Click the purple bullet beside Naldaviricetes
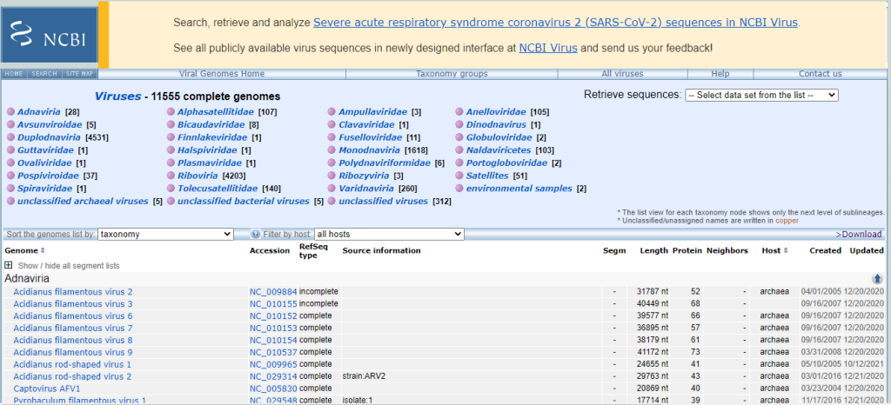Screen dimensions: 891x405 pyautogui.click(x=459, y=150)
